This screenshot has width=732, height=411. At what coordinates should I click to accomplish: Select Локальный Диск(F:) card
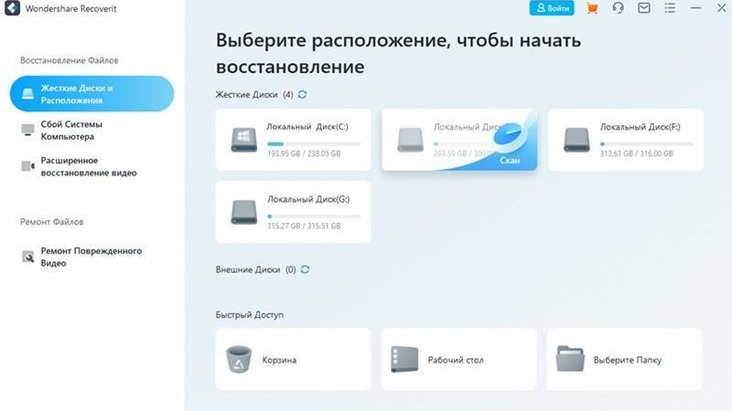click(x=626, y=140)
